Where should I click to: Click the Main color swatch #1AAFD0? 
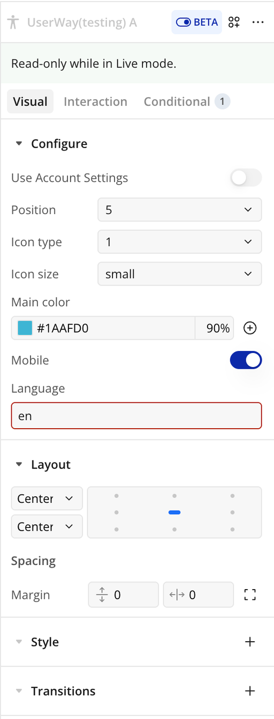25,328
